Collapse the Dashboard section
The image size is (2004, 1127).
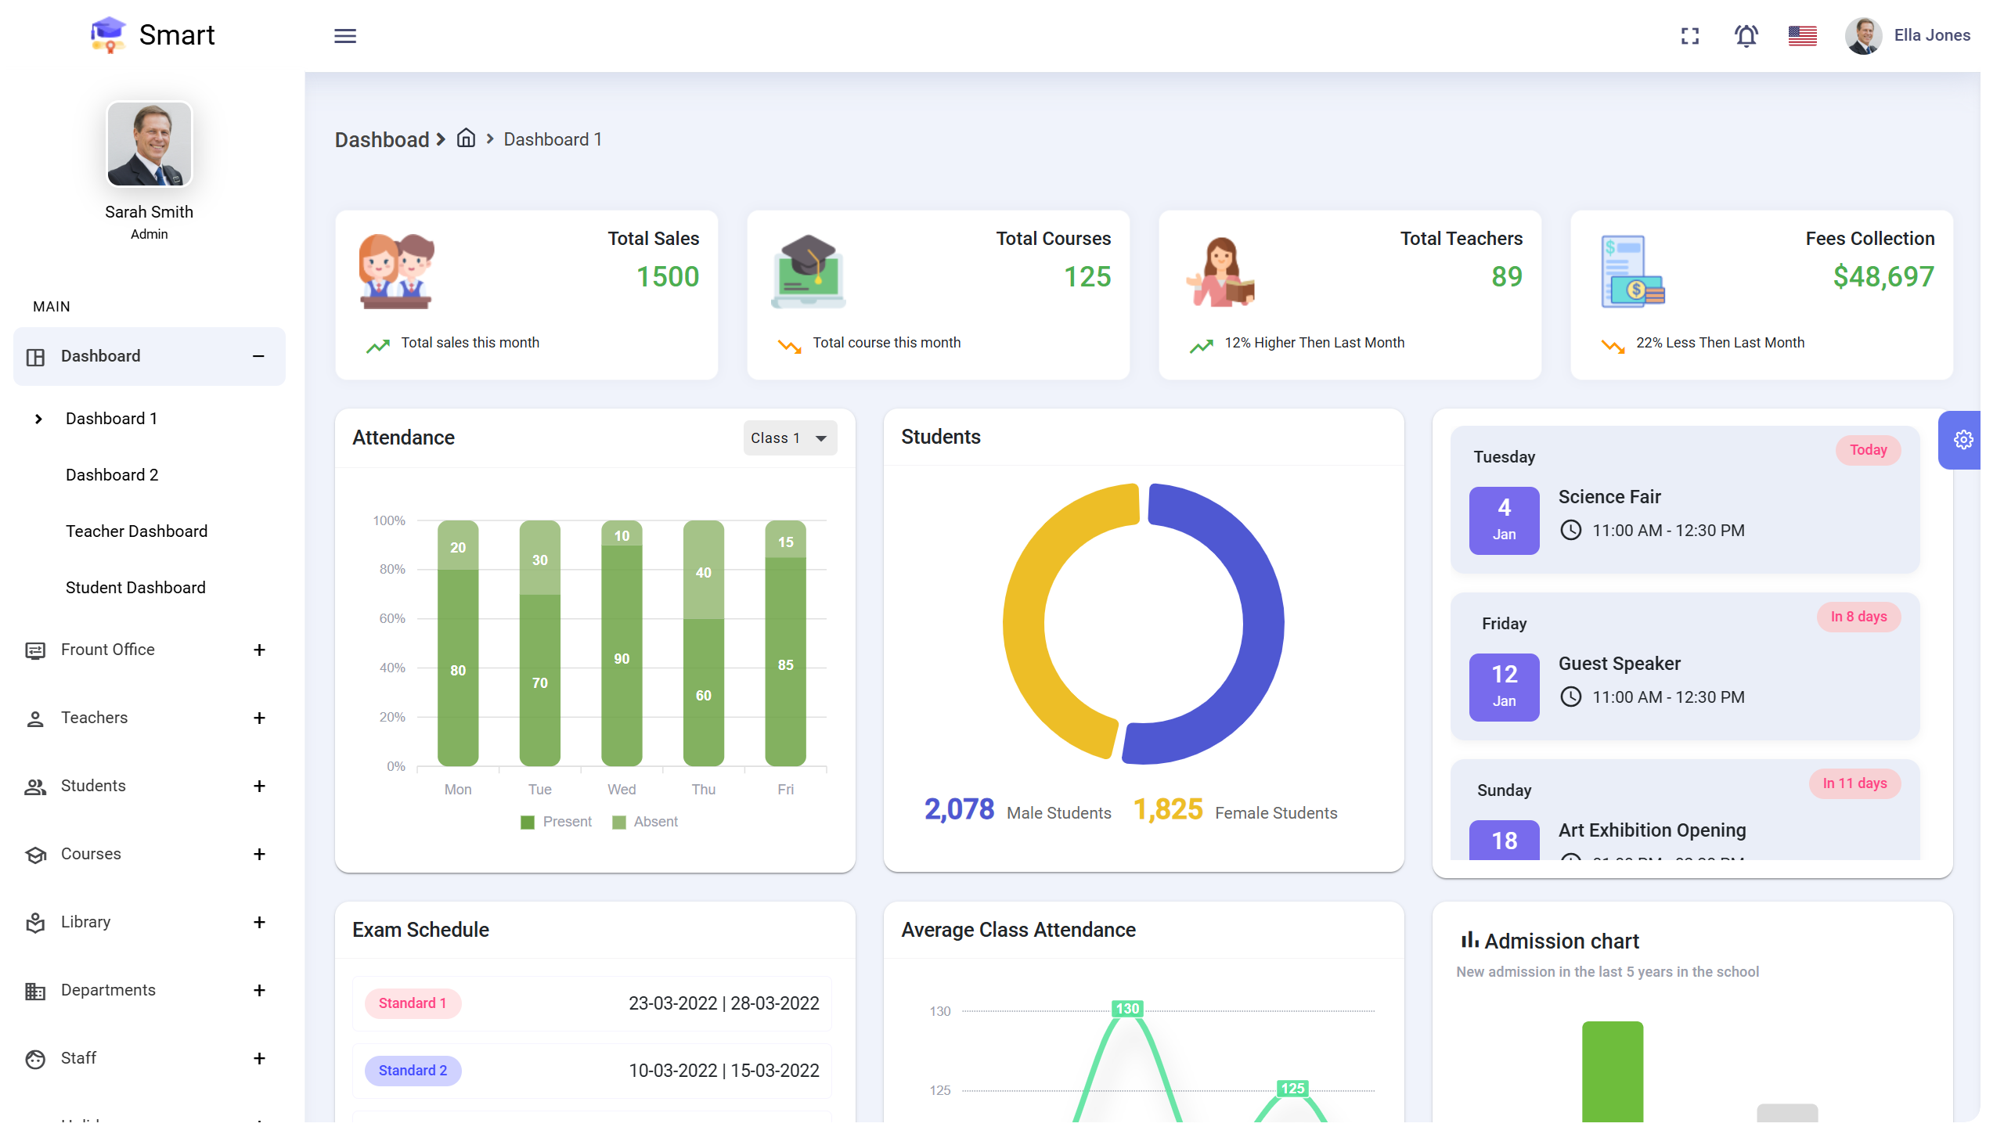click(258, 357)
